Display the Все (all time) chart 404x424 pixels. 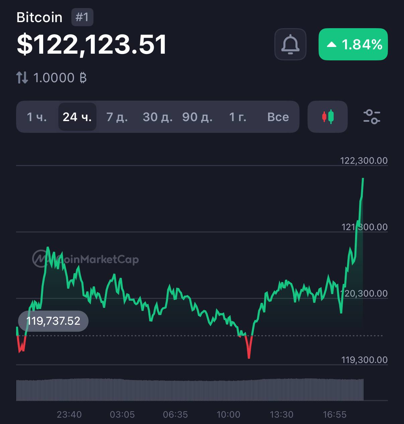coord(278,117)
